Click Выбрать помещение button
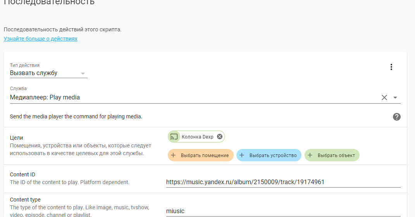 (x=201, y=155)
